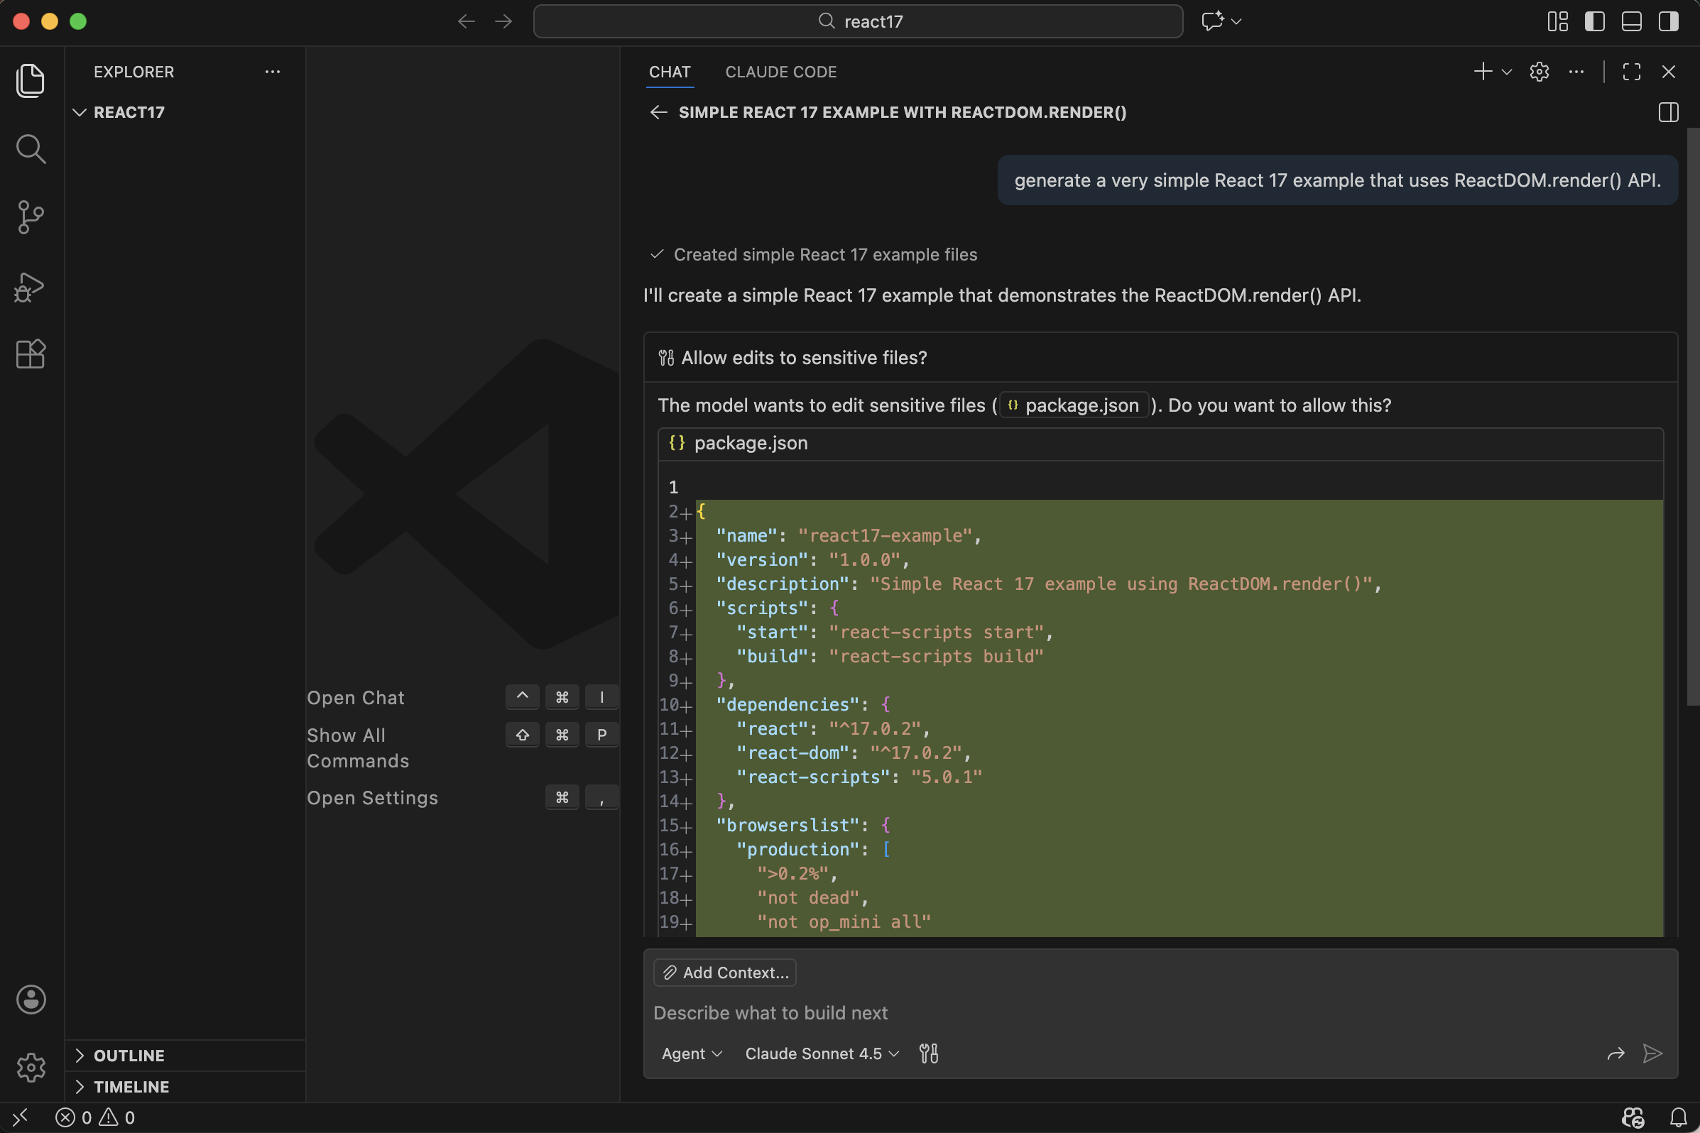Open the chat settings gear

point(1539,72)
